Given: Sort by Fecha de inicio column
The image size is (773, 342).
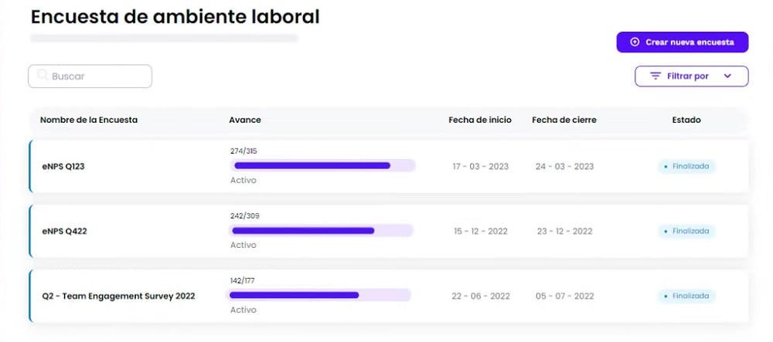Looking at the screenshot, I should click(480, 120).
